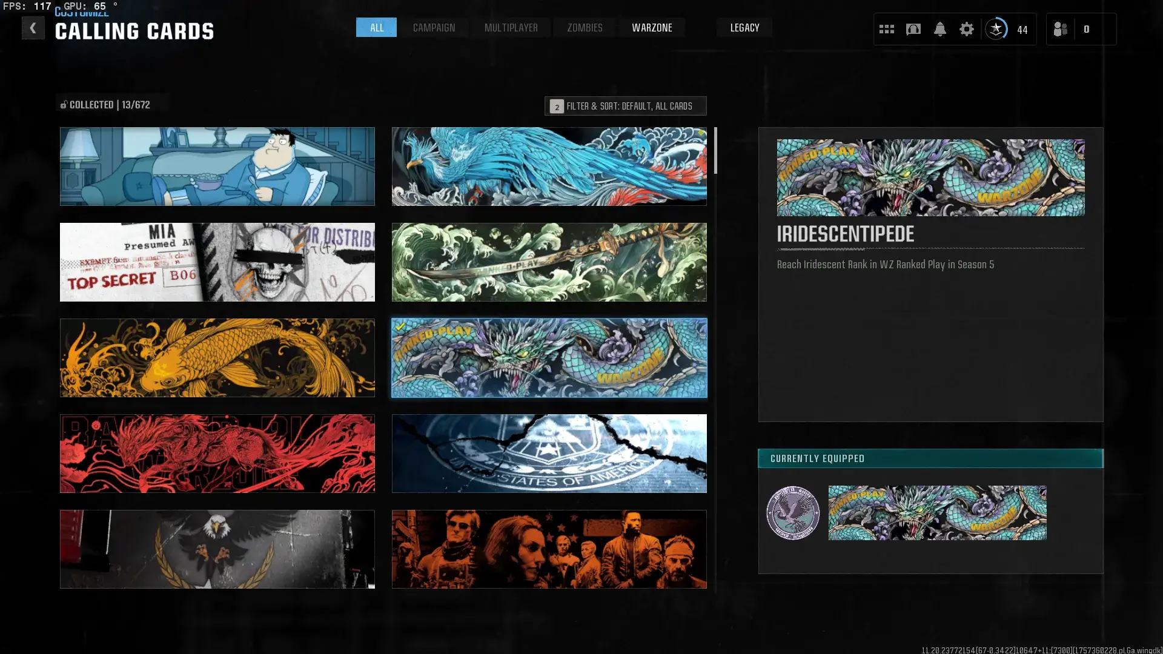Choose the blue phoenix calling card

(x=549, y=167)
